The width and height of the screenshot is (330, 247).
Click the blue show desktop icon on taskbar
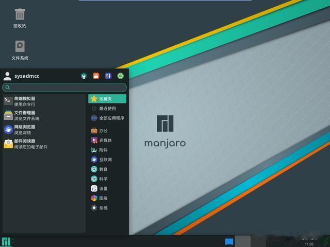(x=229, y=241)
